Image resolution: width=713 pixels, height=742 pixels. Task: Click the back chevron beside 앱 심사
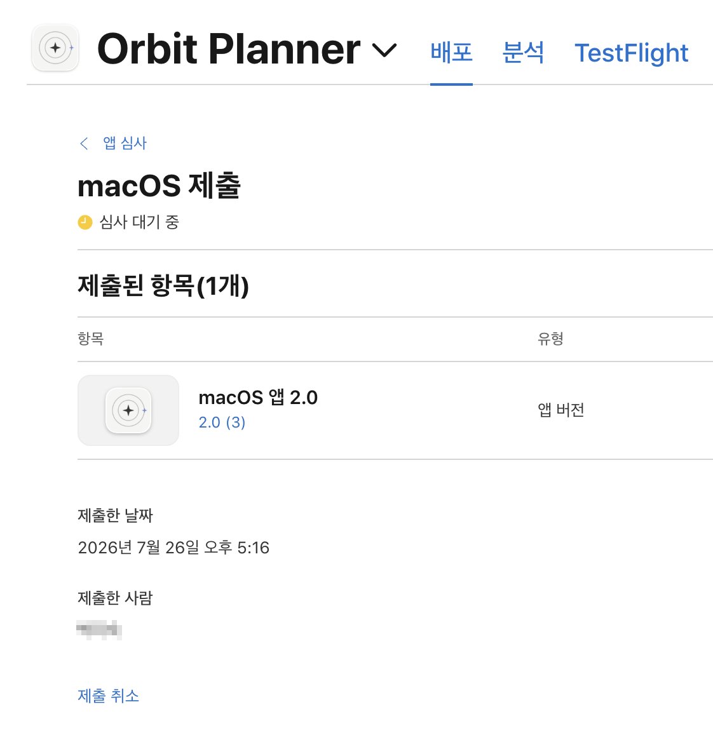tap(85, 144)
